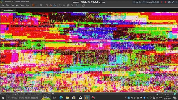Close the Windows 10 VM tab
The height and width of the screenshot is (100, 178).
(15, 11)
